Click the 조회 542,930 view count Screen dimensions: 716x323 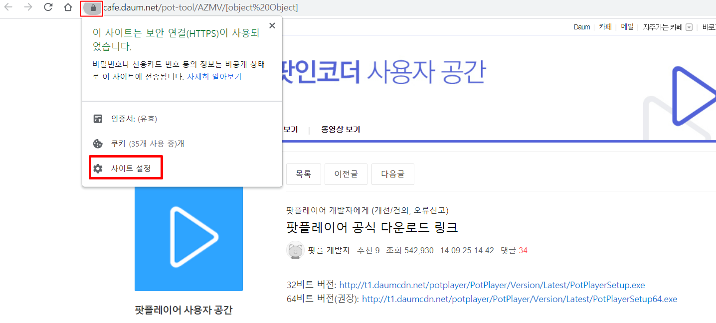pos(410,250)
